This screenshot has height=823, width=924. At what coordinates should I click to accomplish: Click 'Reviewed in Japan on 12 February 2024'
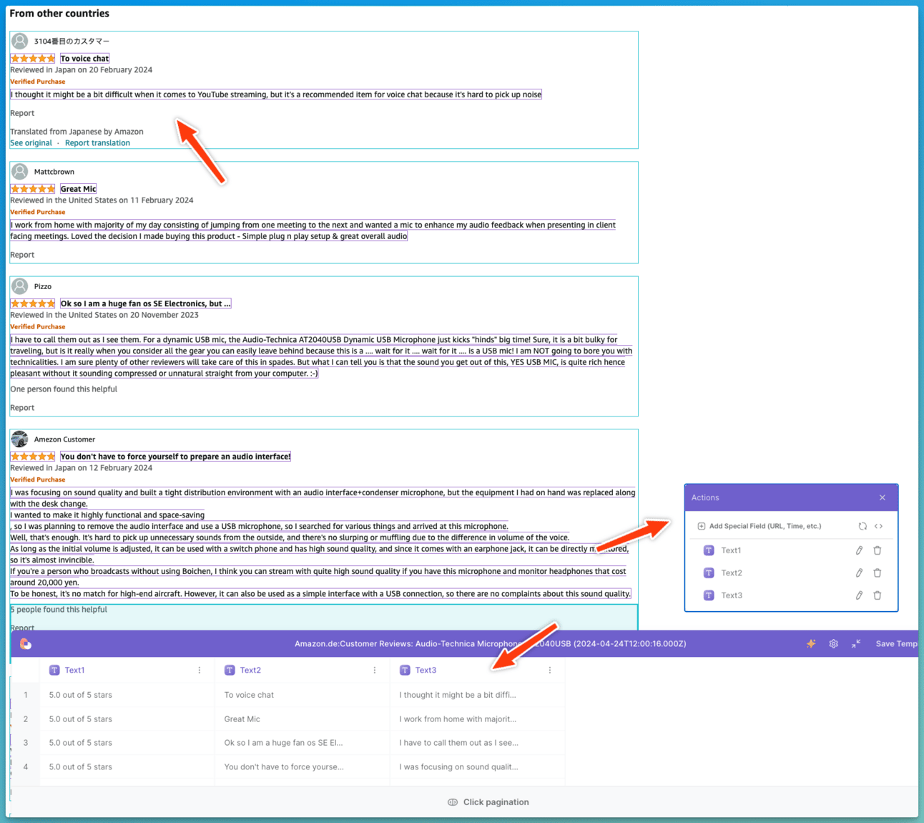pyautogui.click(x=81, y=468)
